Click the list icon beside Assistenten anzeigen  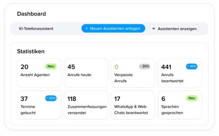(153, 29)
